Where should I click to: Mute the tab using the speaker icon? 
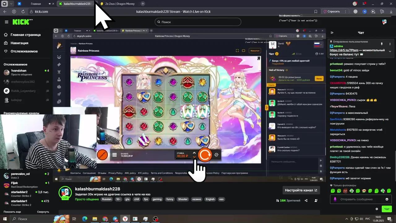[x=50, y=4]
